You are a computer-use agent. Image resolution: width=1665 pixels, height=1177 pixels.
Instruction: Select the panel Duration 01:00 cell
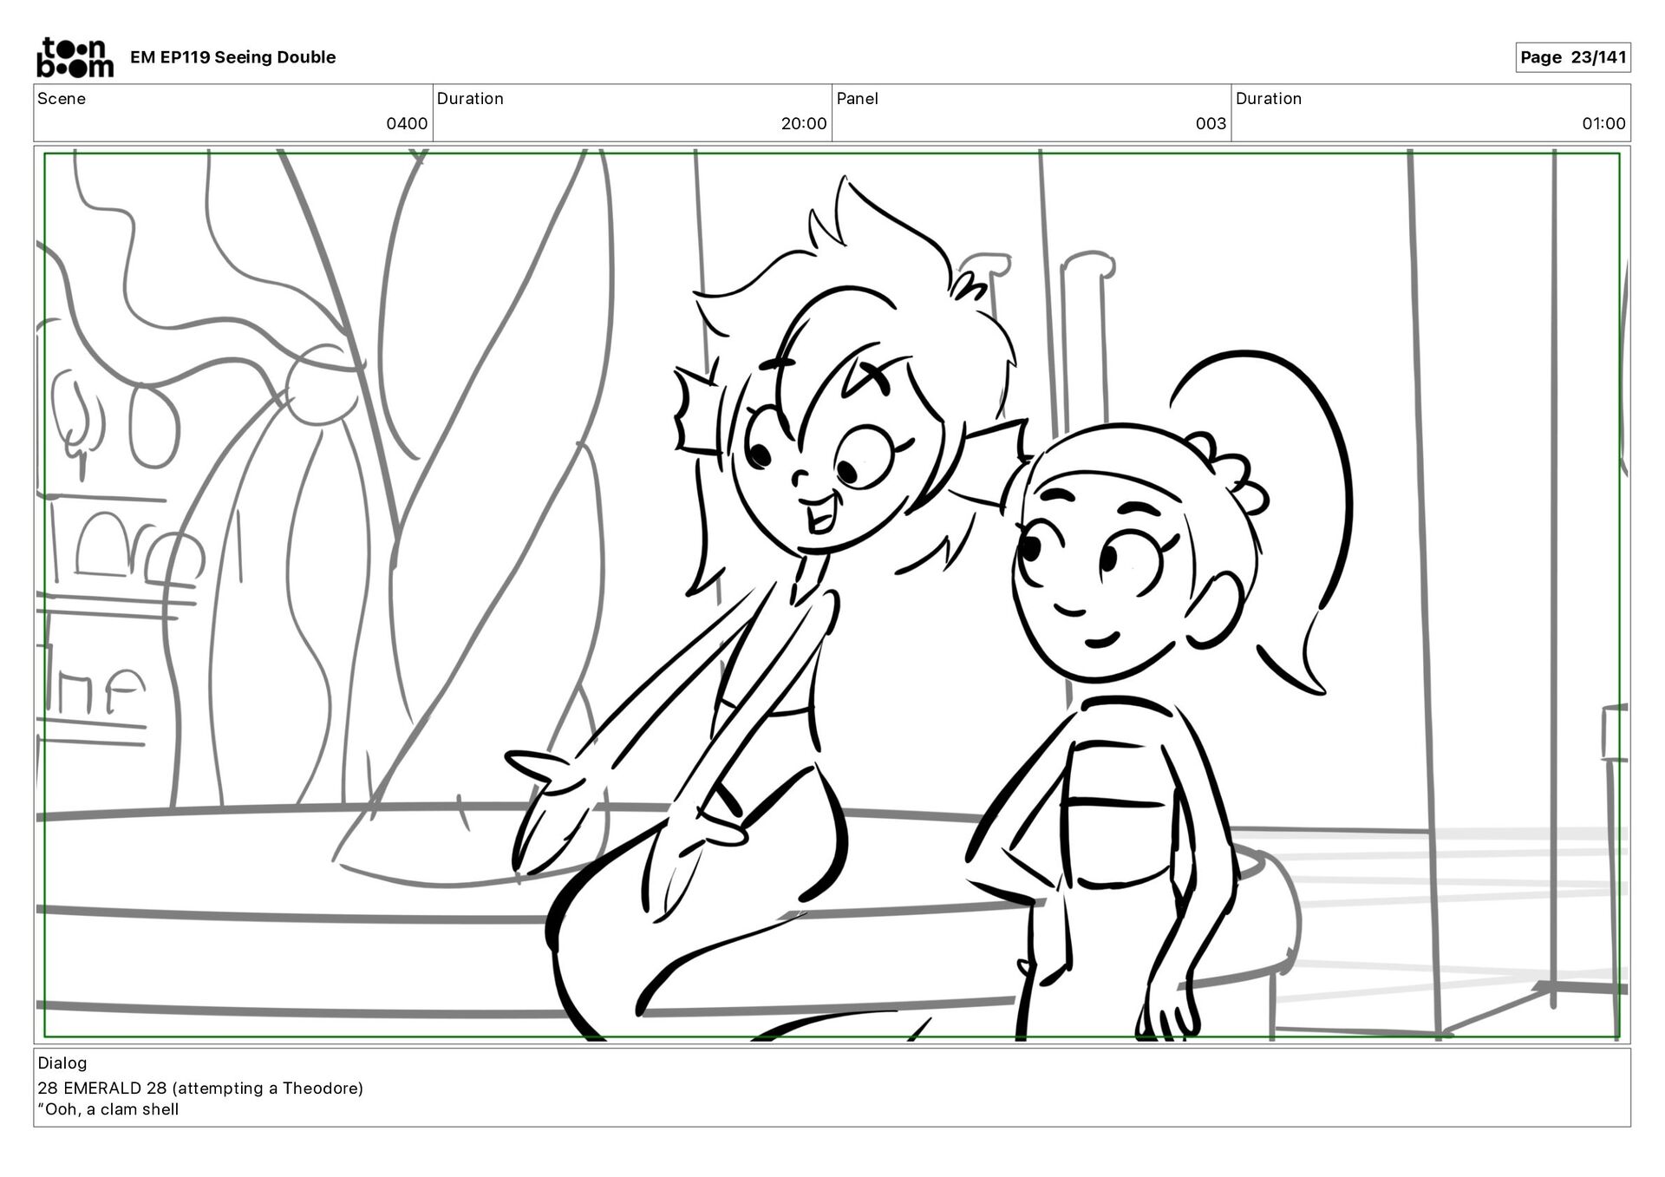click(1430, 112)
